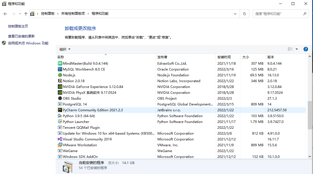
Task: Click the Visual Studio Community 2019 icon
Action: pos(60,139)
